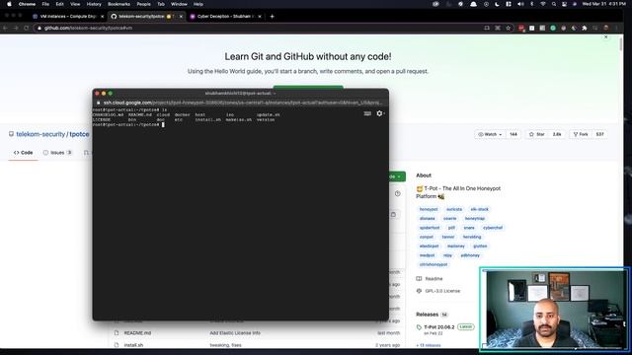This screenshot has width=632, height=355.
Task: Open the Readme link
Action: pyautogui.click(x=430, y=278)
